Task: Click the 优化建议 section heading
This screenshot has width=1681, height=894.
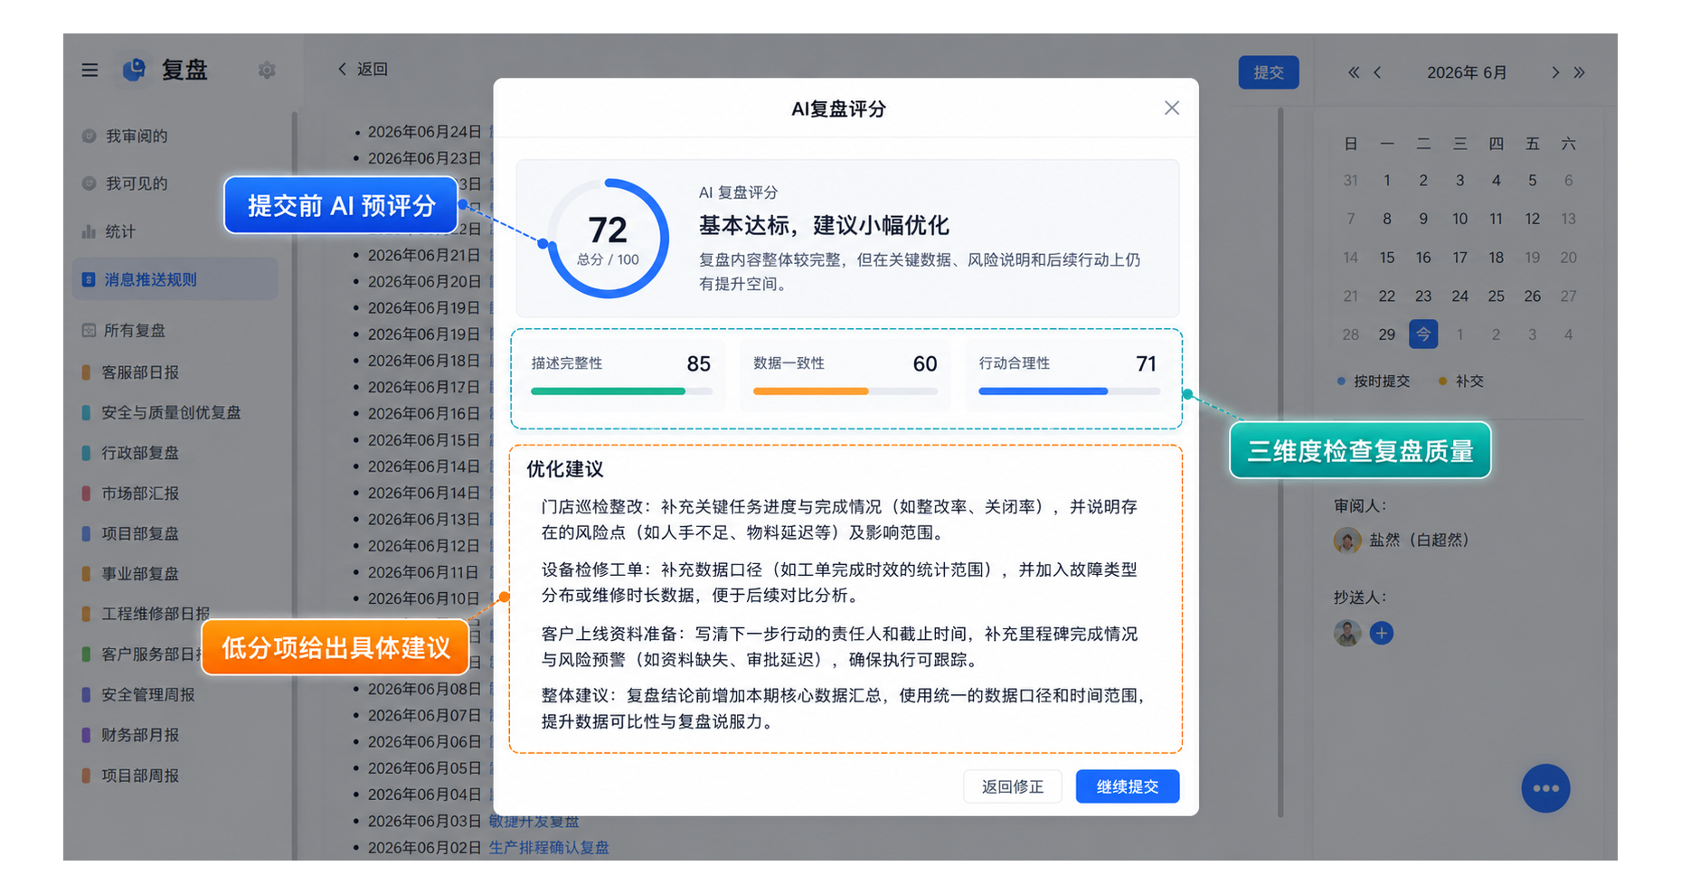Action: (x=565, y=469)
